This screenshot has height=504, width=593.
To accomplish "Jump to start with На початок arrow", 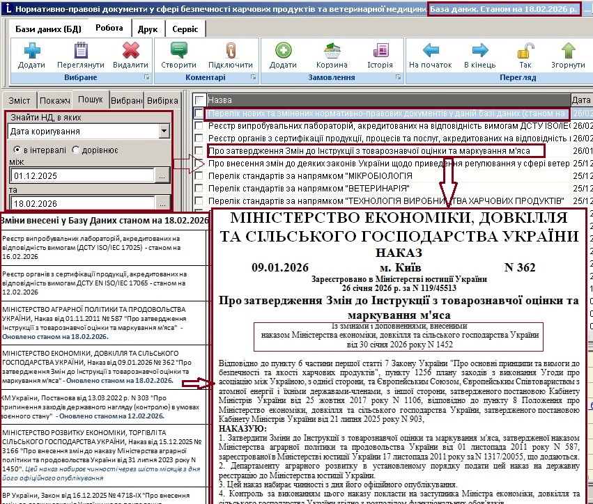I will 431,52.
